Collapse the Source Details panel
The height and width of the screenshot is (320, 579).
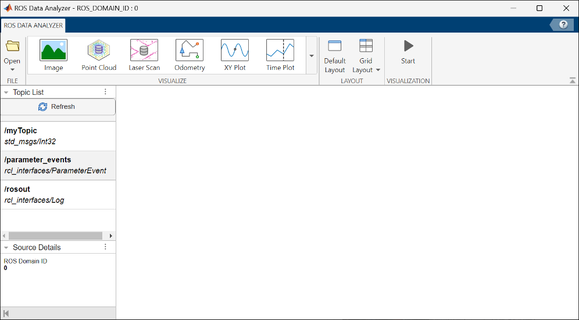pyautogui.click(x=6, y=248)
